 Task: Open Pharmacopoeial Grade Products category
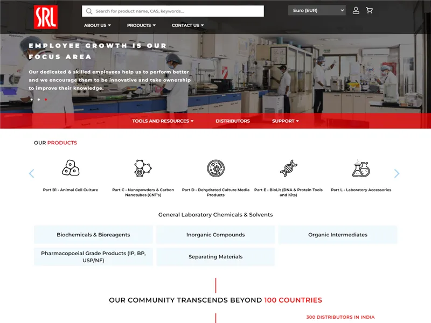tap(93, 256)
